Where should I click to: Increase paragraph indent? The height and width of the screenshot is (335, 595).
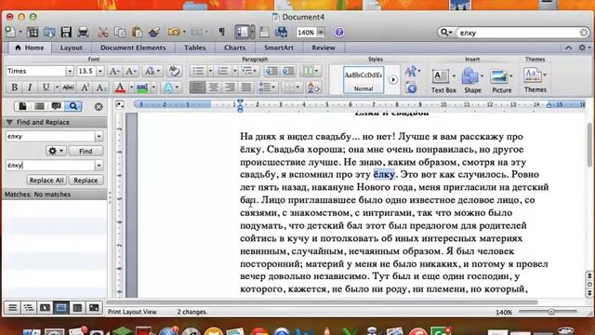point(288,71)
